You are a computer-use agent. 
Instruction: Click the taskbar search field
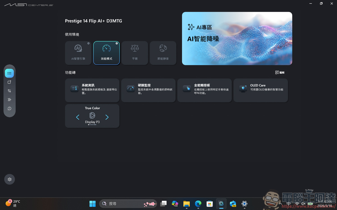point(128,204)
